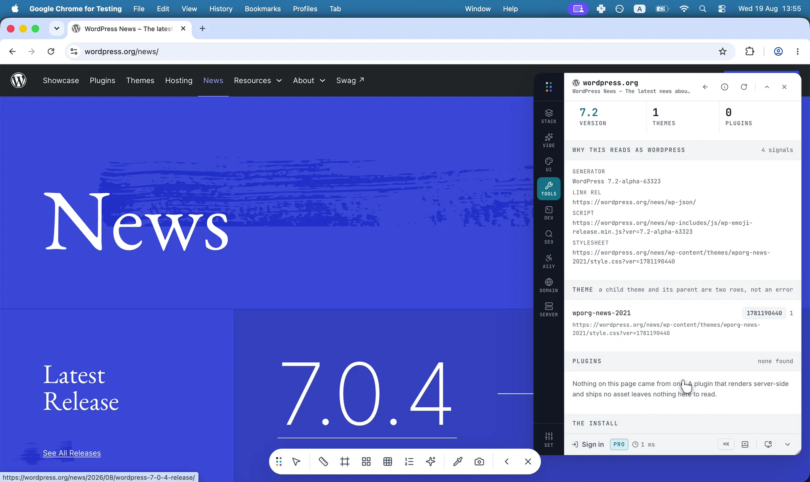Bookmark this page with star icon

point(723,51)
